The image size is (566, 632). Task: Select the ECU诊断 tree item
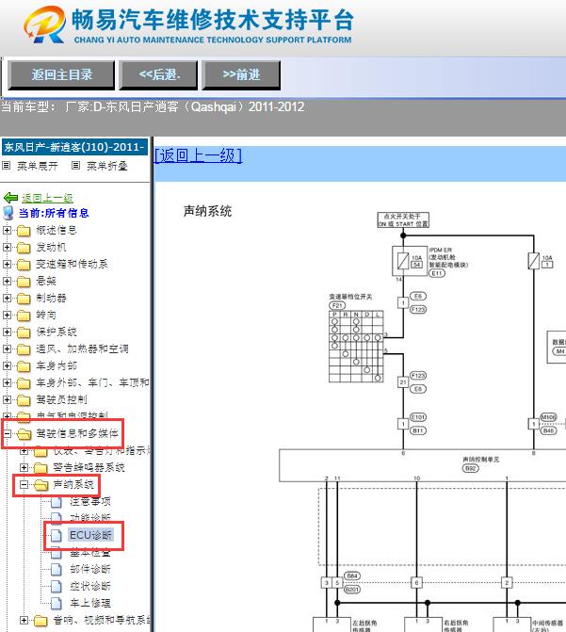point(90,535)
